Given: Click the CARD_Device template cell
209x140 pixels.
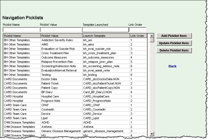Looking at the screenshot, I should [x=106, y=114].
